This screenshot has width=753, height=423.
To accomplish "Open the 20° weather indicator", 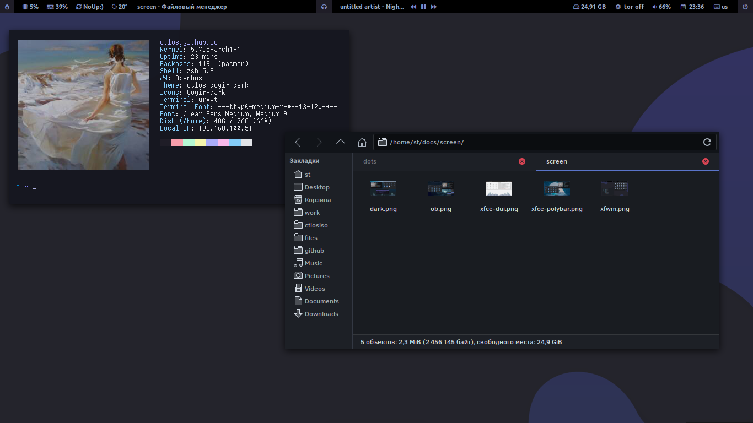I will [x=119, y=7].
